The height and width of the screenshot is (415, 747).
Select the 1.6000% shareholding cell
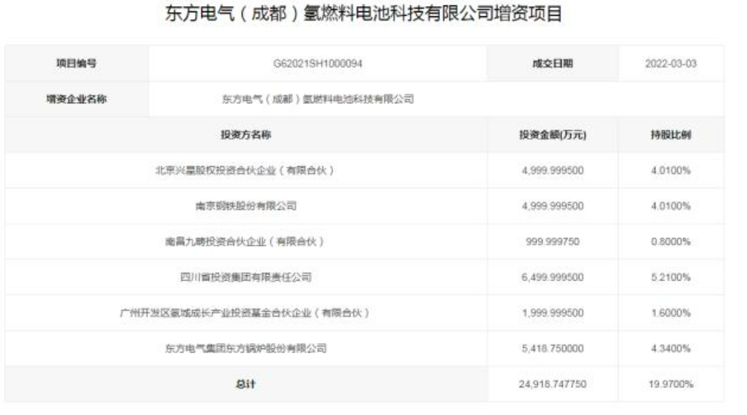(x=671, y=313)
